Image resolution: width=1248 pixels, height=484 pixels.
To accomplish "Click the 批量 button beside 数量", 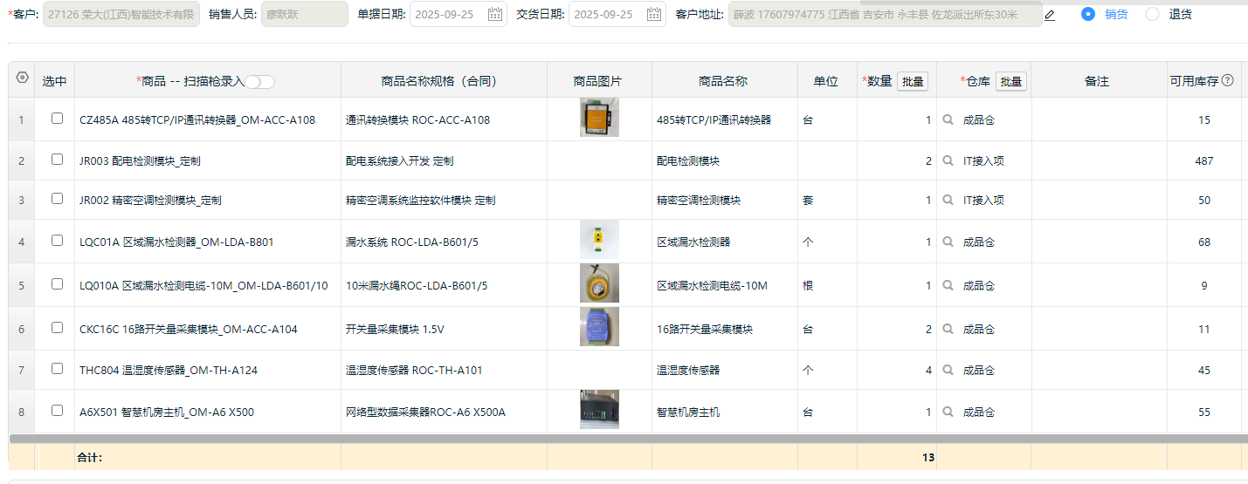I will click(913, 81).
